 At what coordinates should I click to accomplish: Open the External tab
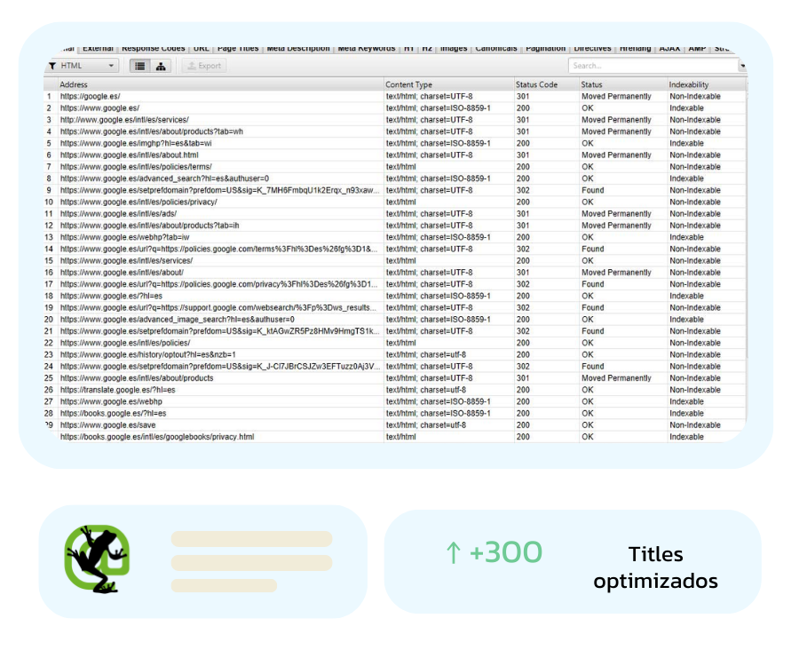point(98,49)
